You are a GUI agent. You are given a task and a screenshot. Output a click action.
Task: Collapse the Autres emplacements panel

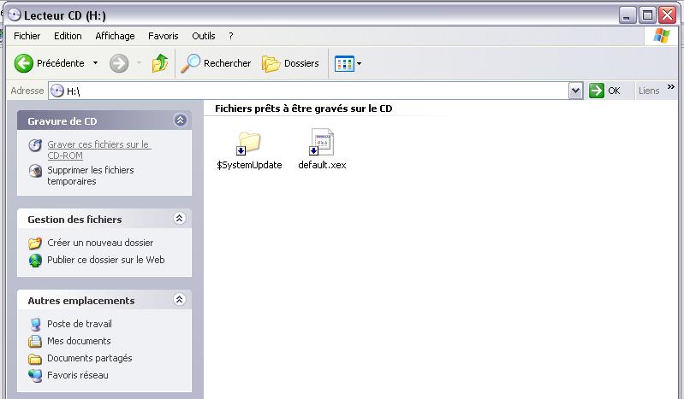179,299
